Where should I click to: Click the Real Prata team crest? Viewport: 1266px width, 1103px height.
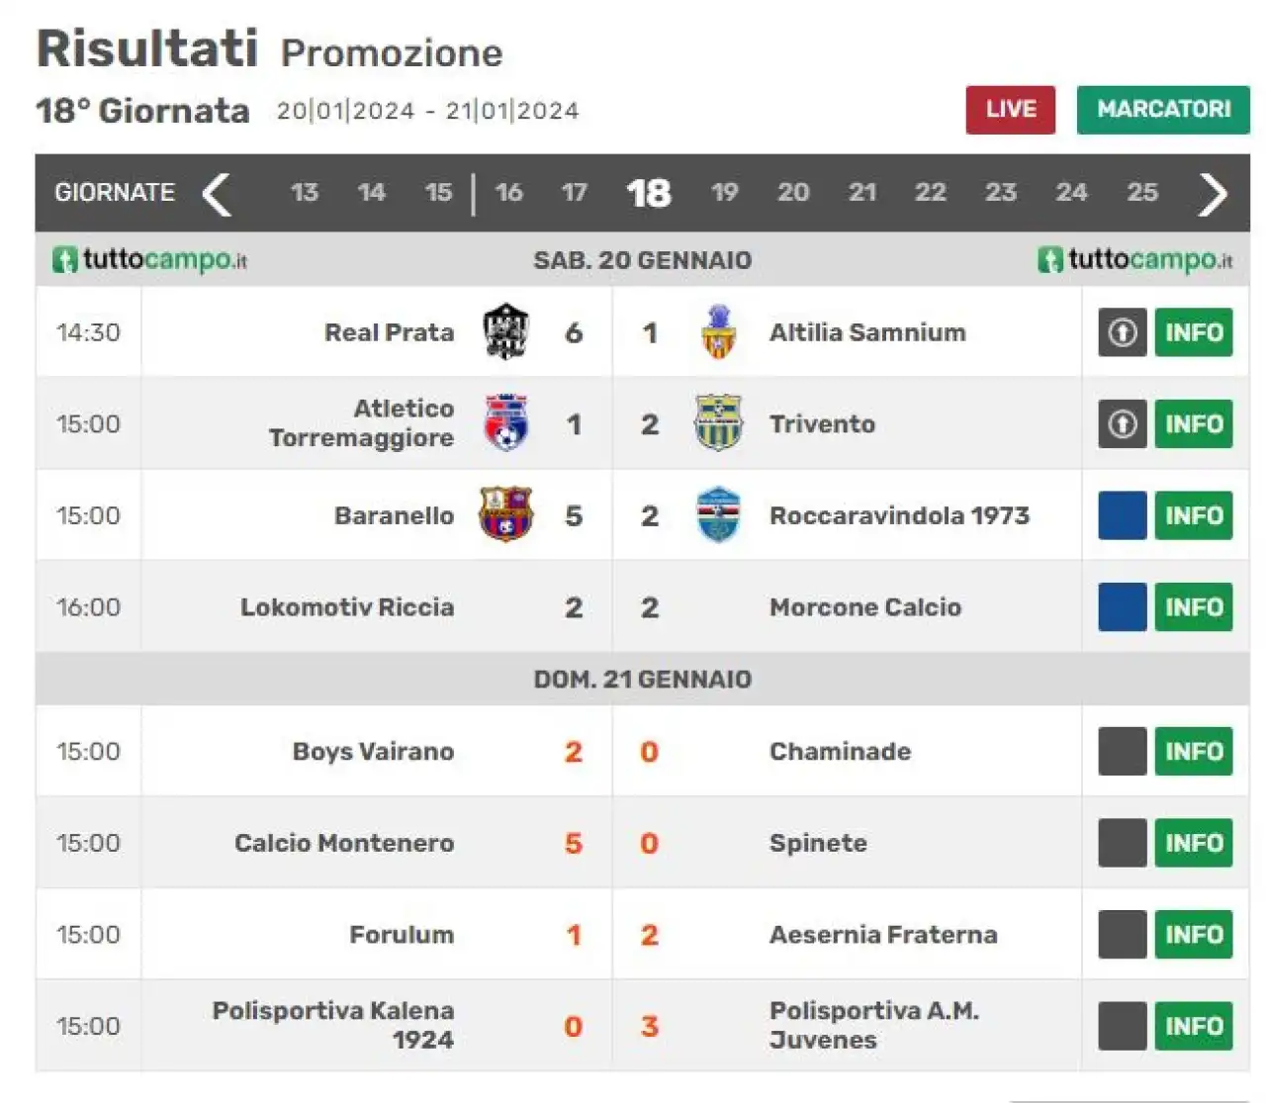click(505, 332)
